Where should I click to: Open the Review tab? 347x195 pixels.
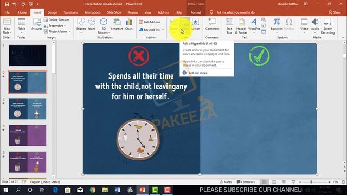133,12
